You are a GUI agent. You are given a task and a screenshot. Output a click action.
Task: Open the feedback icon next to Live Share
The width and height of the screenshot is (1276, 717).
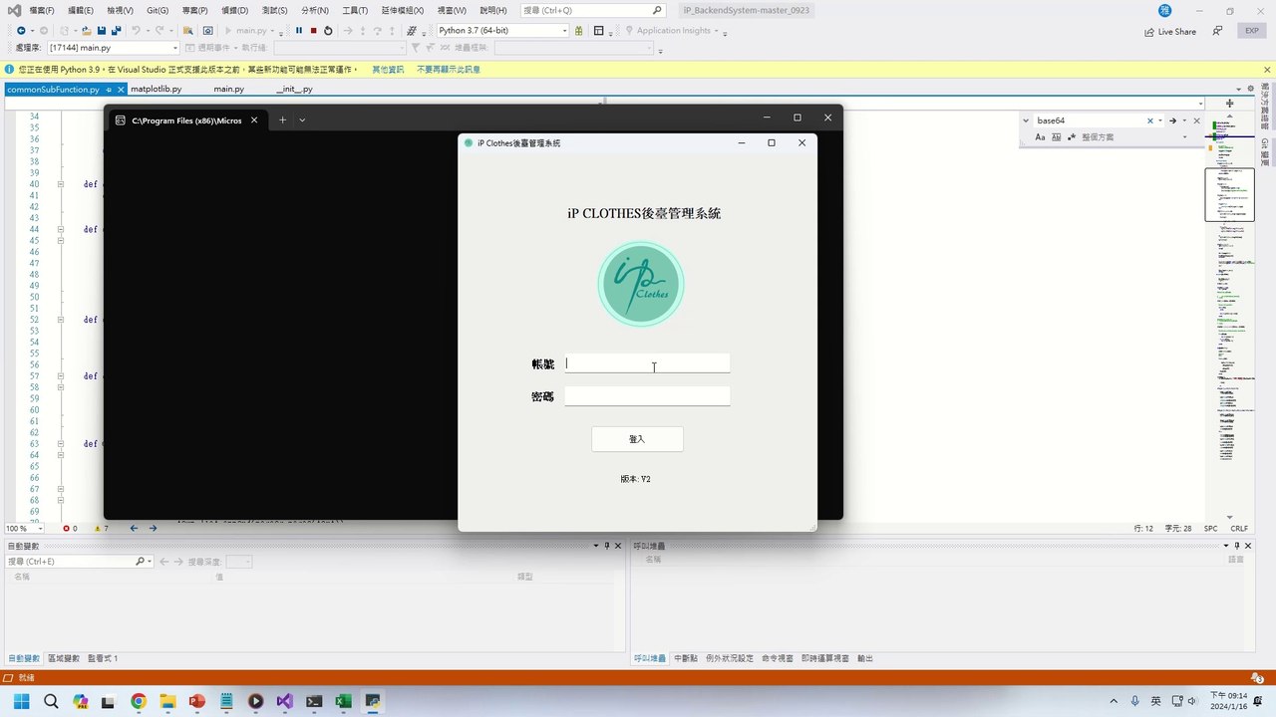1218,31
